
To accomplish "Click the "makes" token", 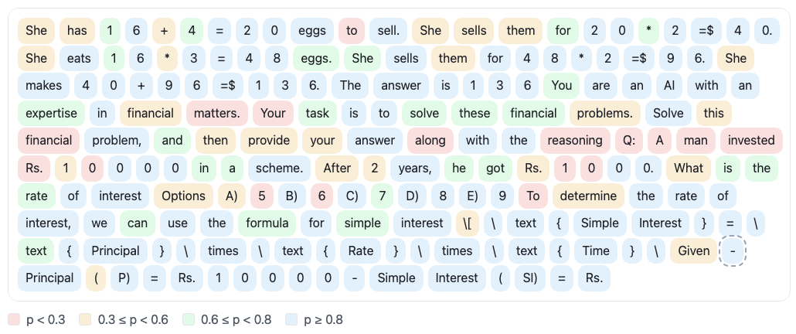I will 43,85.
